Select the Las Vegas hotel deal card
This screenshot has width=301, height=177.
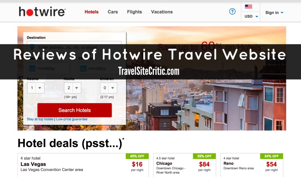pos(83,165)
